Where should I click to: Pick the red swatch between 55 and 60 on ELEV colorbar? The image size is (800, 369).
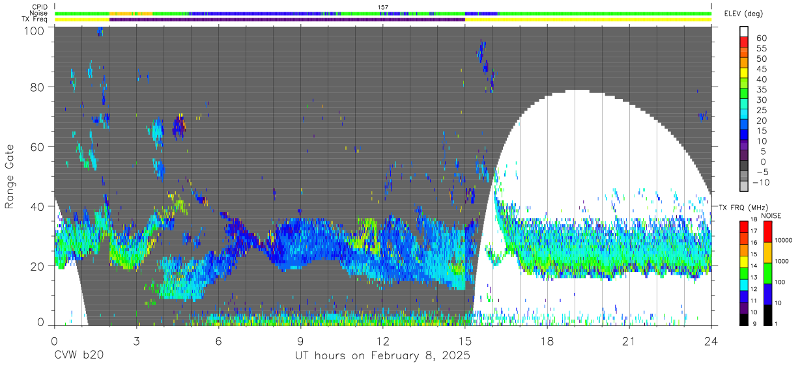(x=744, y=43)
